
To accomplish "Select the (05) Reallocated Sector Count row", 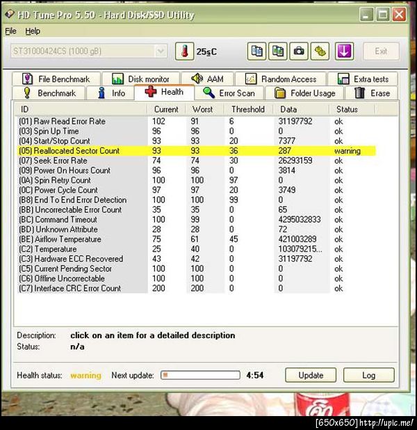I will (x=196, y=151).
